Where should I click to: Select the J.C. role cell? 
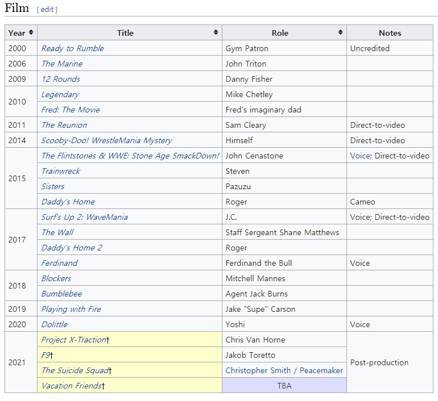284,217
